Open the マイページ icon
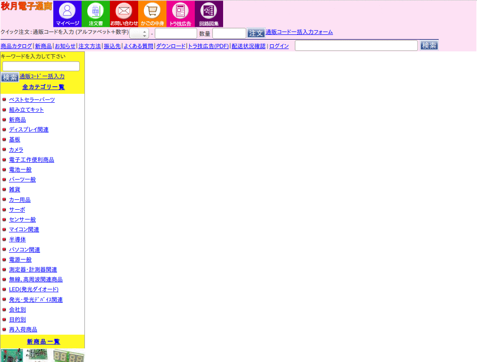The width and height of the screenshot is (483, 362). 67,14
